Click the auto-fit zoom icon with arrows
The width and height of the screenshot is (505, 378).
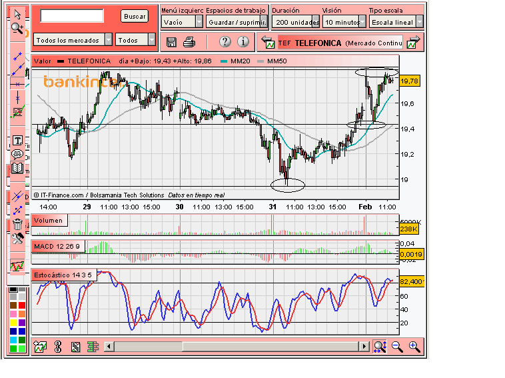(x=380, y=347)
